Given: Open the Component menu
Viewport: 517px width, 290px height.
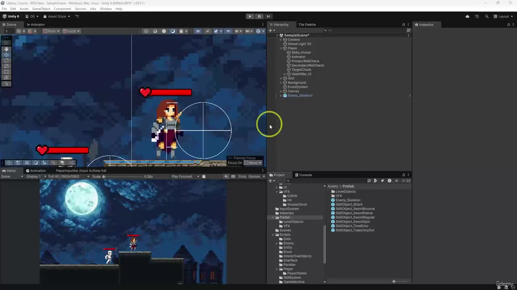Looking at the screenshot, I should [62, 9].
